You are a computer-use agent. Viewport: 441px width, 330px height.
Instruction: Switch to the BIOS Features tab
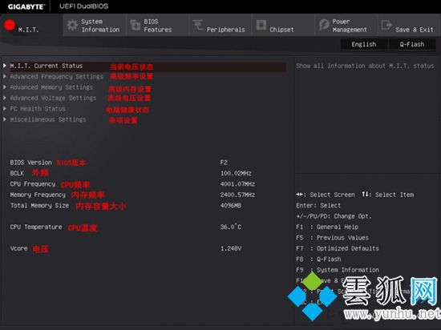(157, 26)
